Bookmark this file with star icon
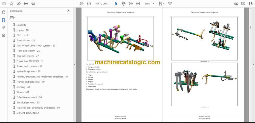The image size is (255, 123). click(x=11, y=4)
